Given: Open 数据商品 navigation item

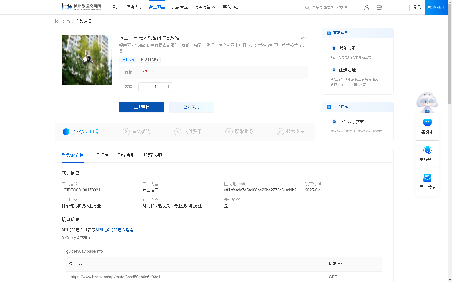Looking at the screenshot, I should (157, 7).
